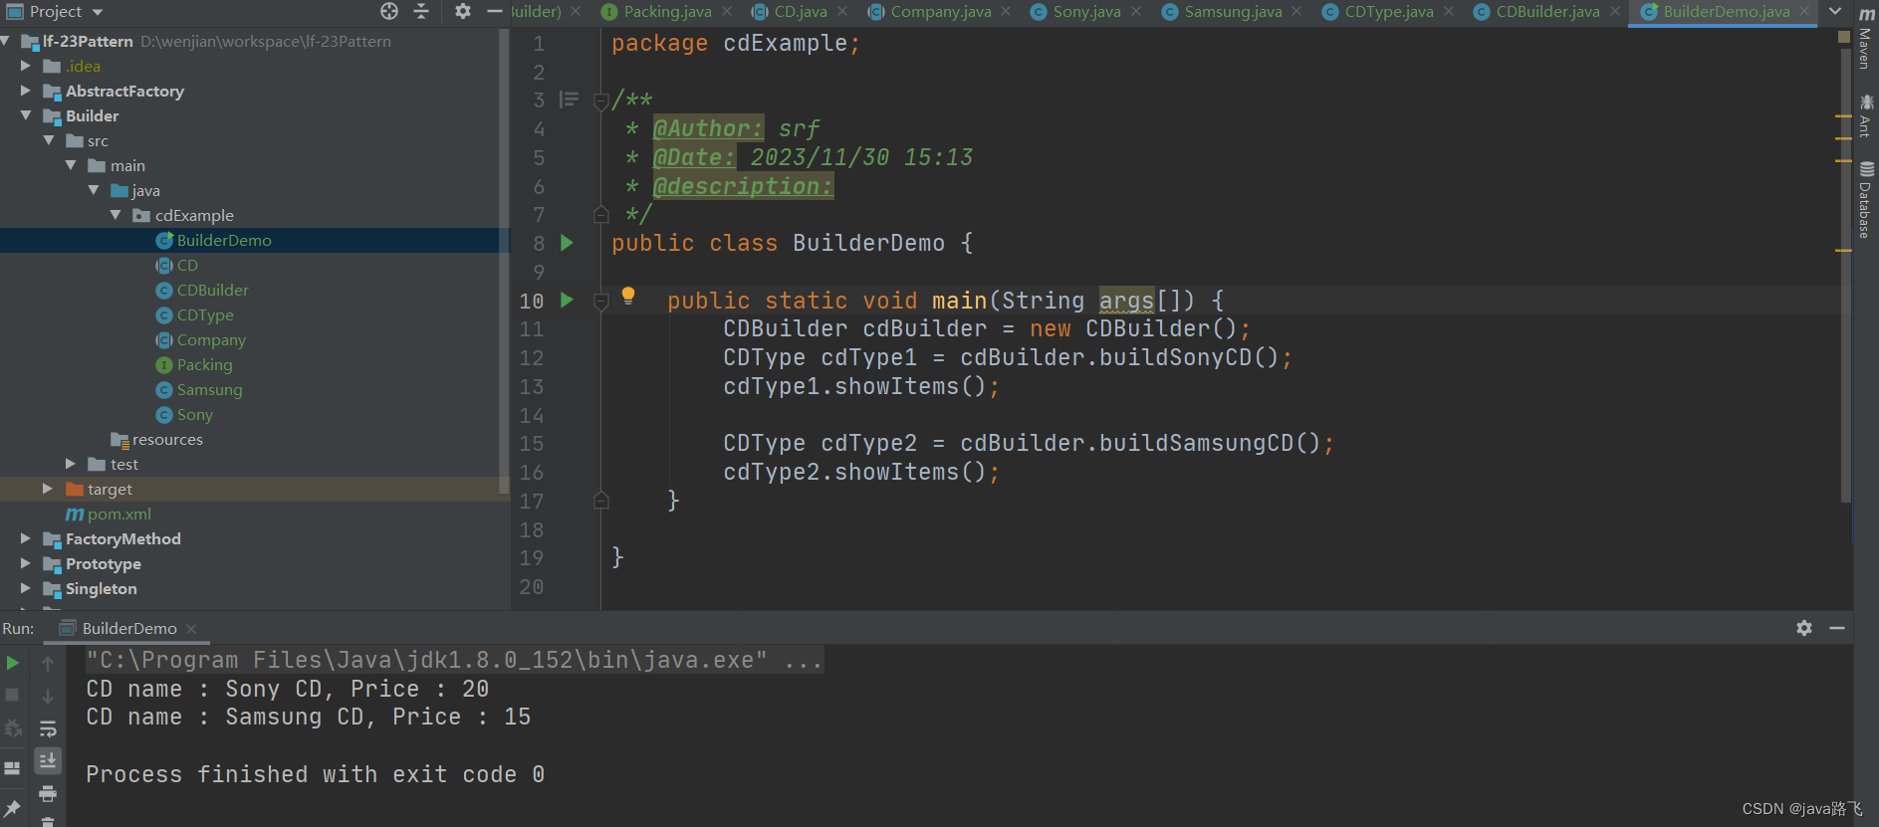This screenshot has width=1879, height=827.
Task: Click the locate target icon in Project panel
Action: click(389, 11)
